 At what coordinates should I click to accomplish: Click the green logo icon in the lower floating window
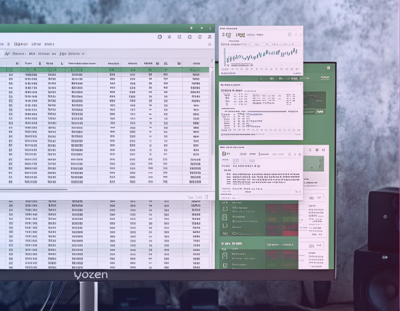point(224,154)
